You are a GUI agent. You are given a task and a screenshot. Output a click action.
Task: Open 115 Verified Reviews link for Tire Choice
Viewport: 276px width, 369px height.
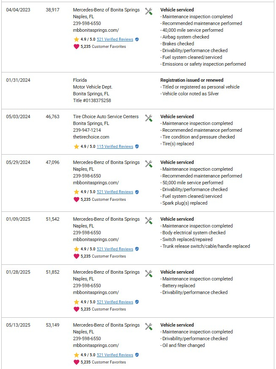click(x=115, y=147)
